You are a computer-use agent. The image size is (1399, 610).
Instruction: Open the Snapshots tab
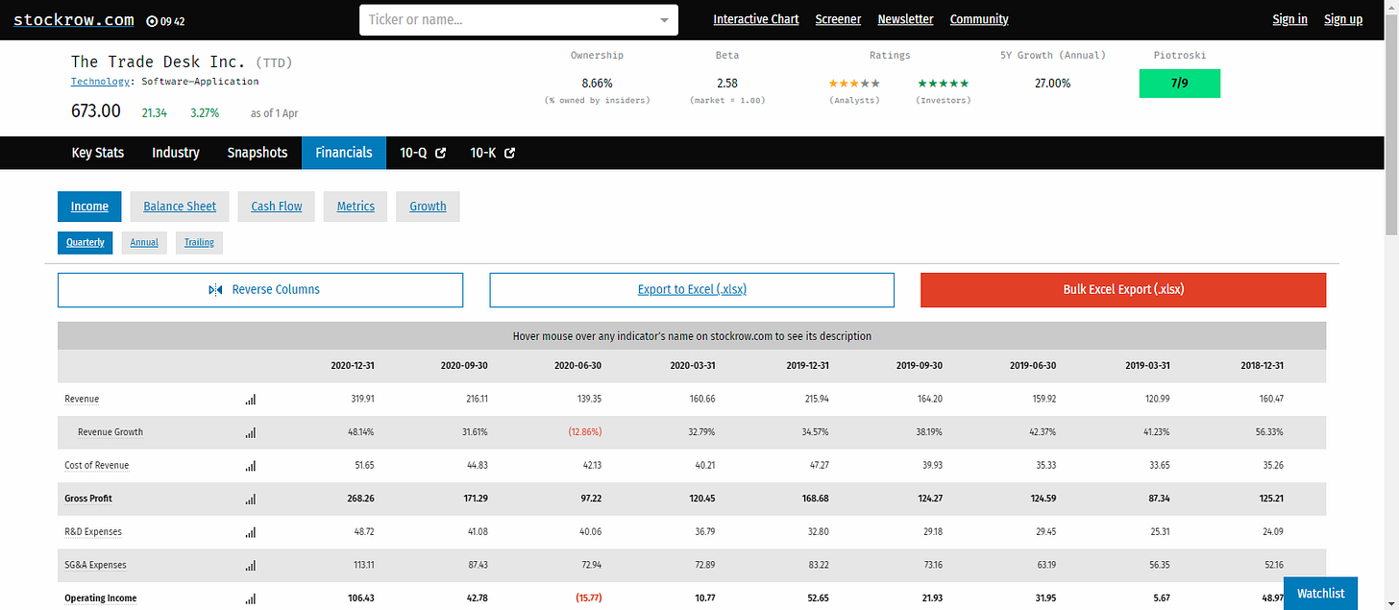(x=258, y=153)
